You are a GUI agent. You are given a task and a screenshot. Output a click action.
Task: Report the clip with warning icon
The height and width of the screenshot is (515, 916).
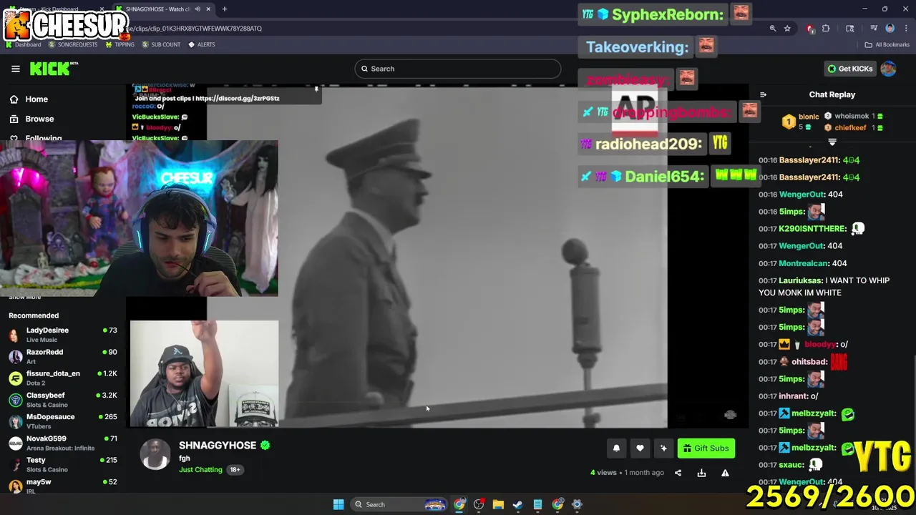click(x=725, y=473)
